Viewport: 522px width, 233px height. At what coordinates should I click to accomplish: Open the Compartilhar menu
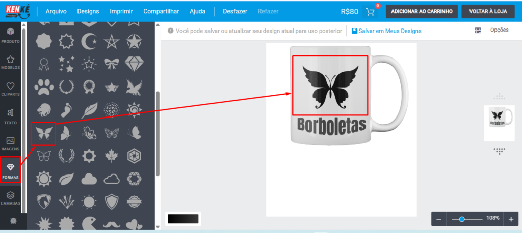coord(161,11)
